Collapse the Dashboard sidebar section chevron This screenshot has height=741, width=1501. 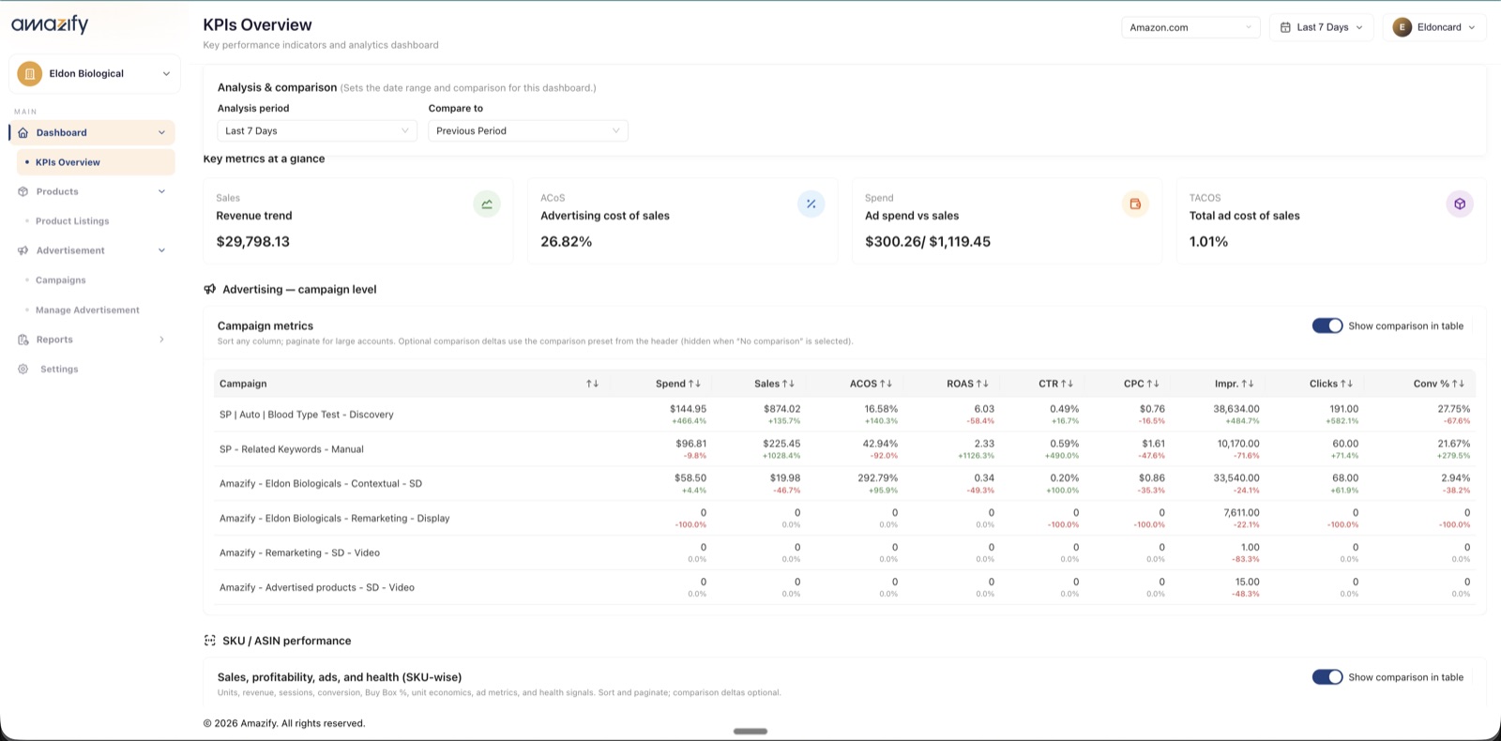pos(161,132)
